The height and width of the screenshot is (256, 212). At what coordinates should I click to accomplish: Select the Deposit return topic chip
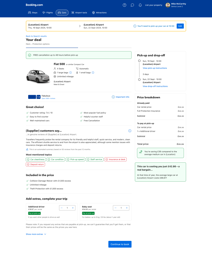pyautogui.click(x=35, y=164)
